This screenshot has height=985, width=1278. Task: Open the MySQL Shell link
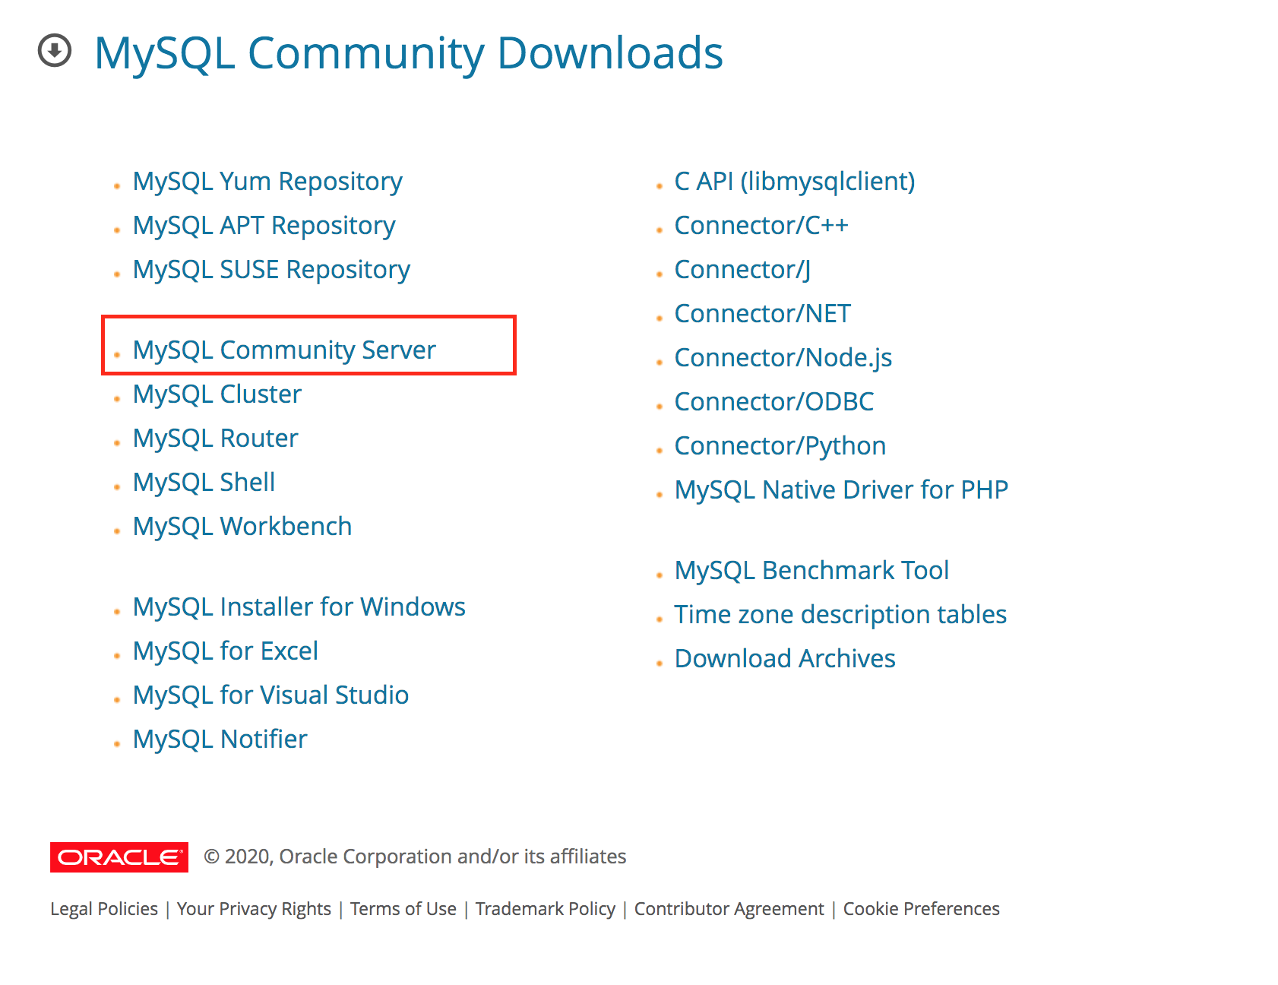(x=204, y=483)
